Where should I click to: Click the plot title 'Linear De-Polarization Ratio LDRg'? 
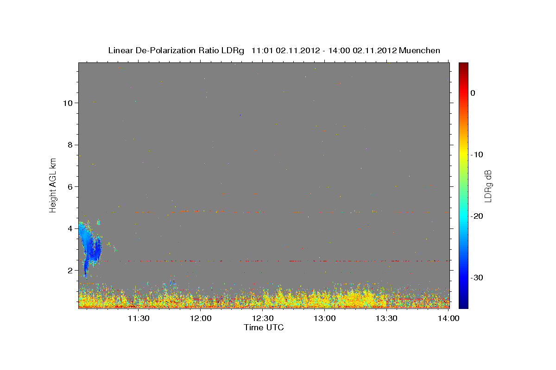(x=176, y=50)
